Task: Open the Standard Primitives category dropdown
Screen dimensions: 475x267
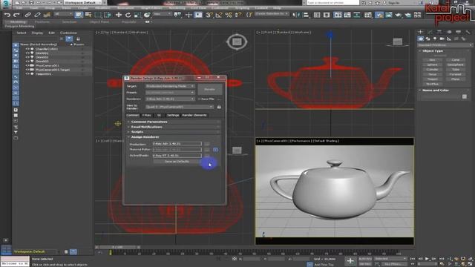Action: tap(445, 45)
